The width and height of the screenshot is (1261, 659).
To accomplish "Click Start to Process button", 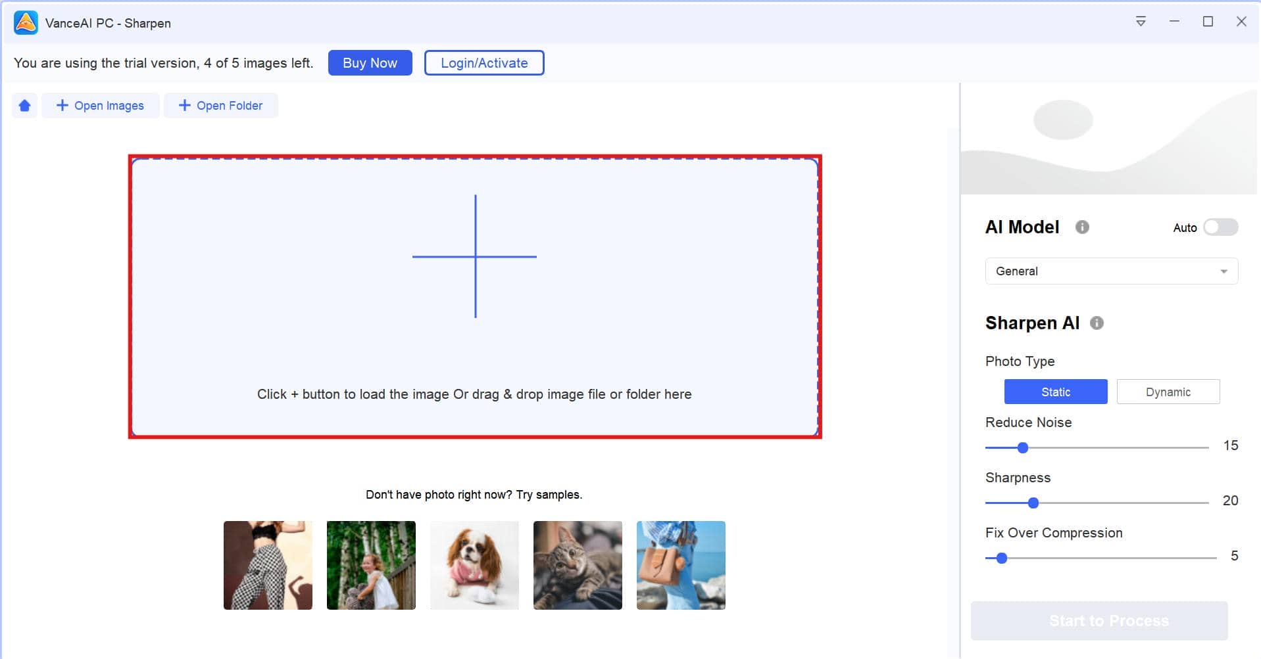I will click(1099, 621).
